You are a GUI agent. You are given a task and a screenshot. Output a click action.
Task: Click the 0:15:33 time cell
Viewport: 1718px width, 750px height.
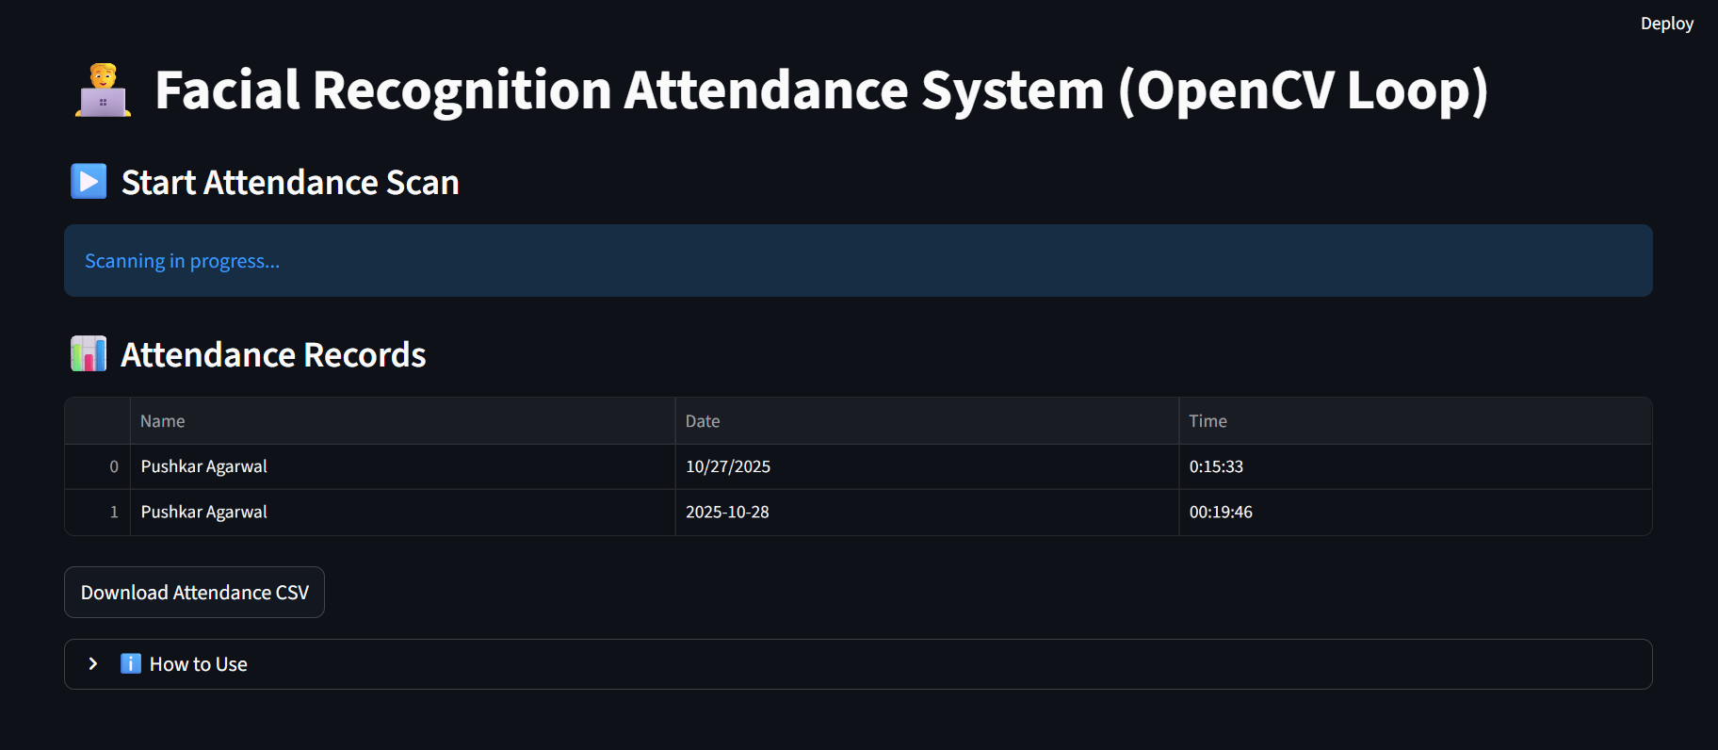pyautogui.click(x=1216, y=466)
